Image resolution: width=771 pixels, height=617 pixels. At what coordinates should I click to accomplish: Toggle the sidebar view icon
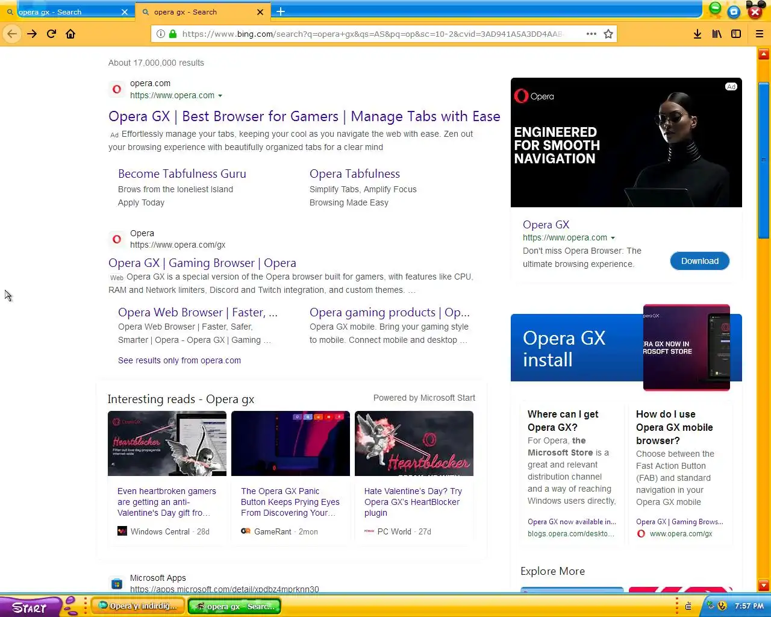click(736, 34)
